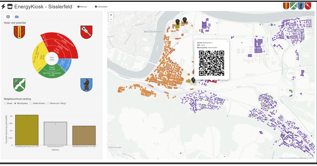Zoom in on the map

(x=111, y=15)
